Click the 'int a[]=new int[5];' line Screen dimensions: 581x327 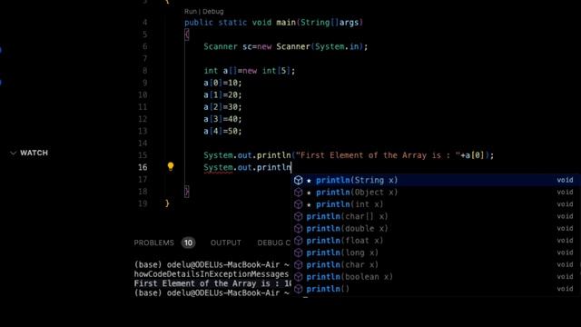(249, 71)
